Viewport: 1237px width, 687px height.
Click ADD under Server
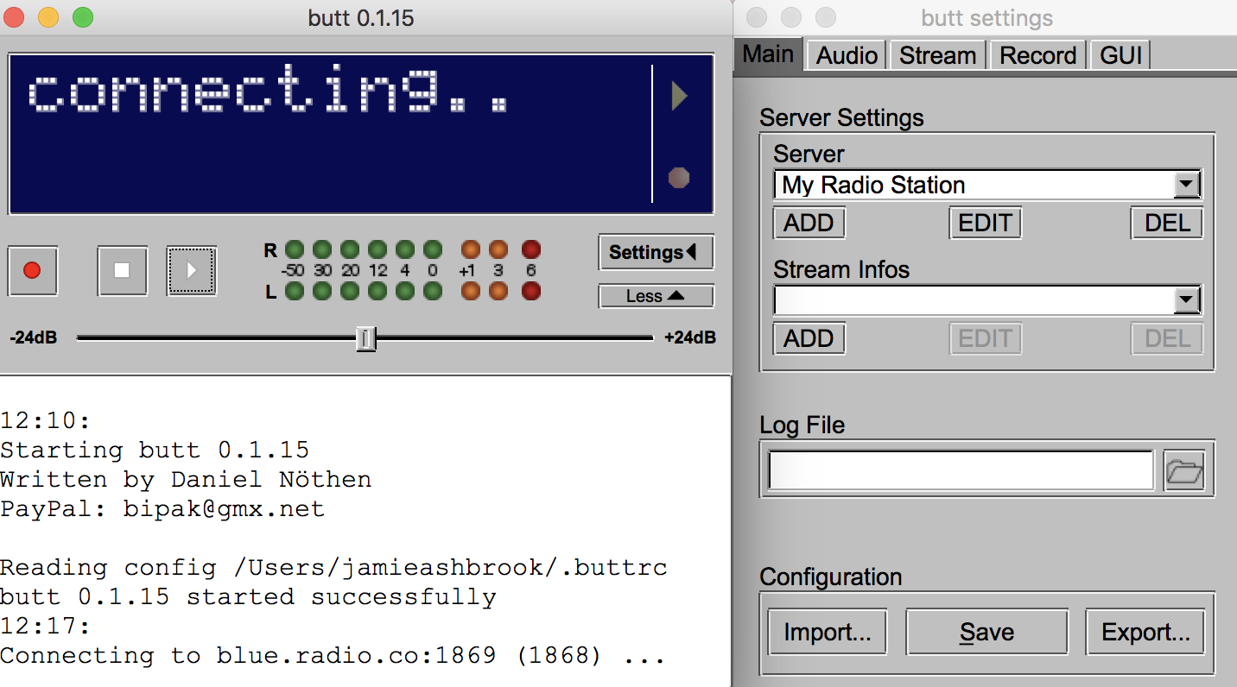tap(809, 224)
